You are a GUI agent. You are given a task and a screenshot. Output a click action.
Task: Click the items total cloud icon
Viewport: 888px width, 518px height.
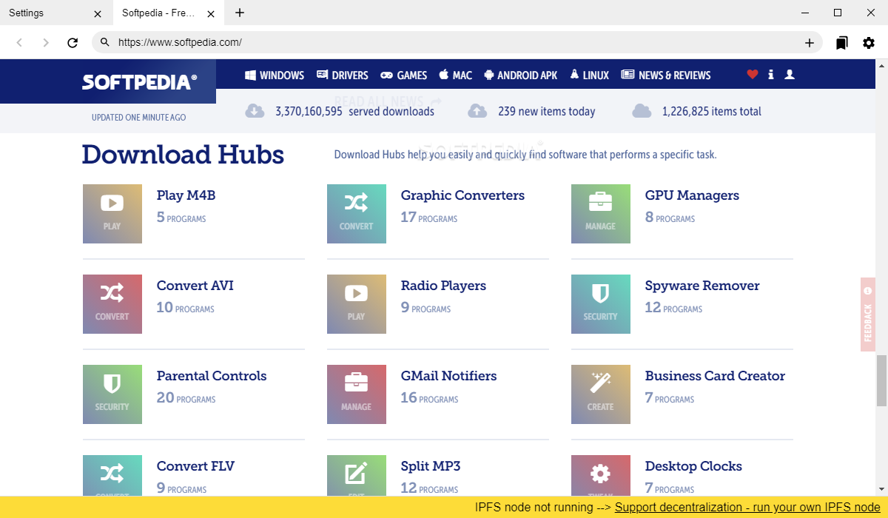click(x=642, y=111)
